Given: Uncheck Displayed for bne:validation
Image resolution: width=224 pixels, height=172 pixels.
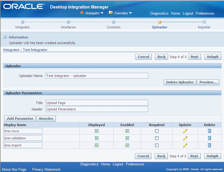Looking at the screenshot, I should [97, 138].
